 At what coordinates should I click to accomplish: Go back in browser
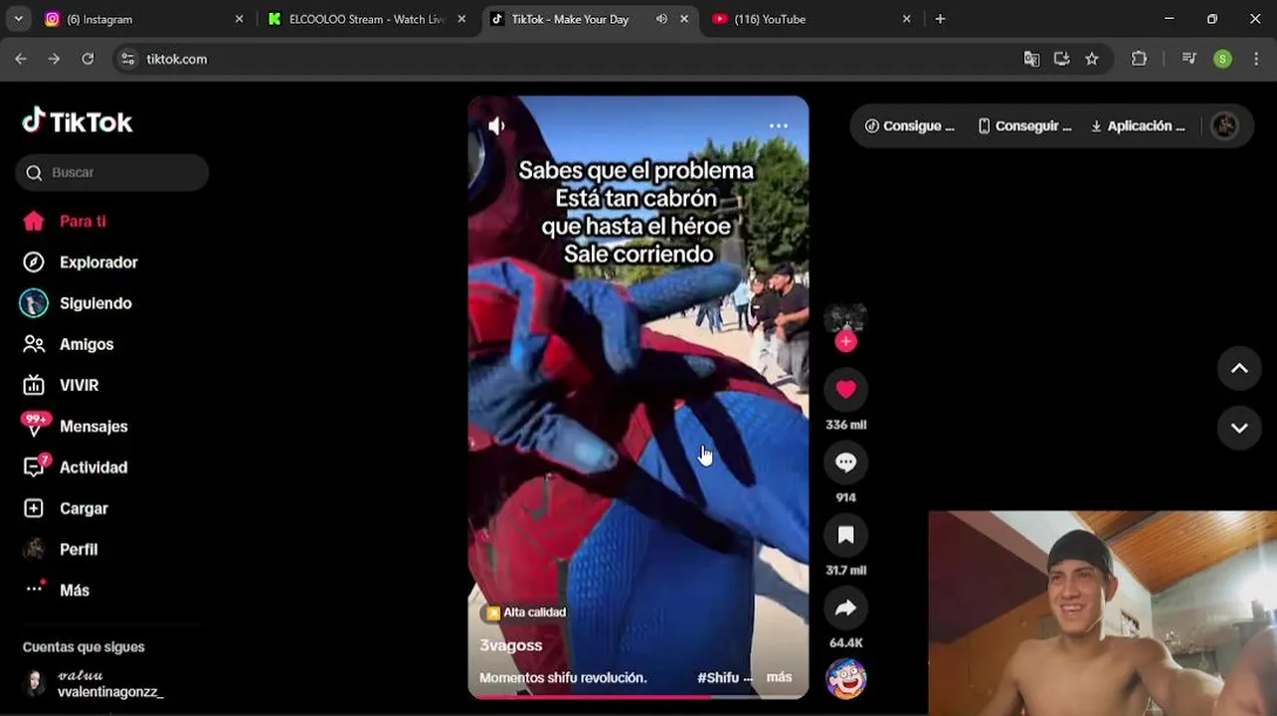coord(21,59)
